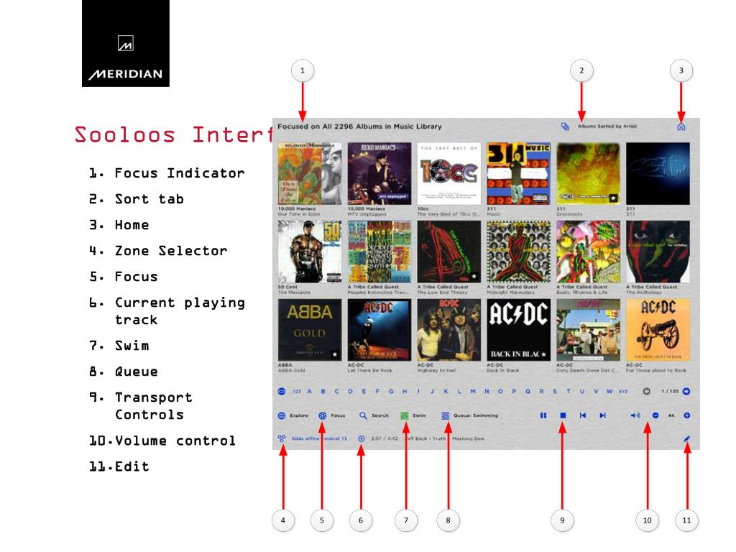This screenshot has height=552, width=736.
Task: Jump to letter P in the index
Action: click(514, 391)
